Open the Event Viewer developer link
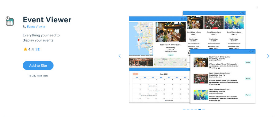This screenshot has height=117, width=276. (x=36, y=27)
